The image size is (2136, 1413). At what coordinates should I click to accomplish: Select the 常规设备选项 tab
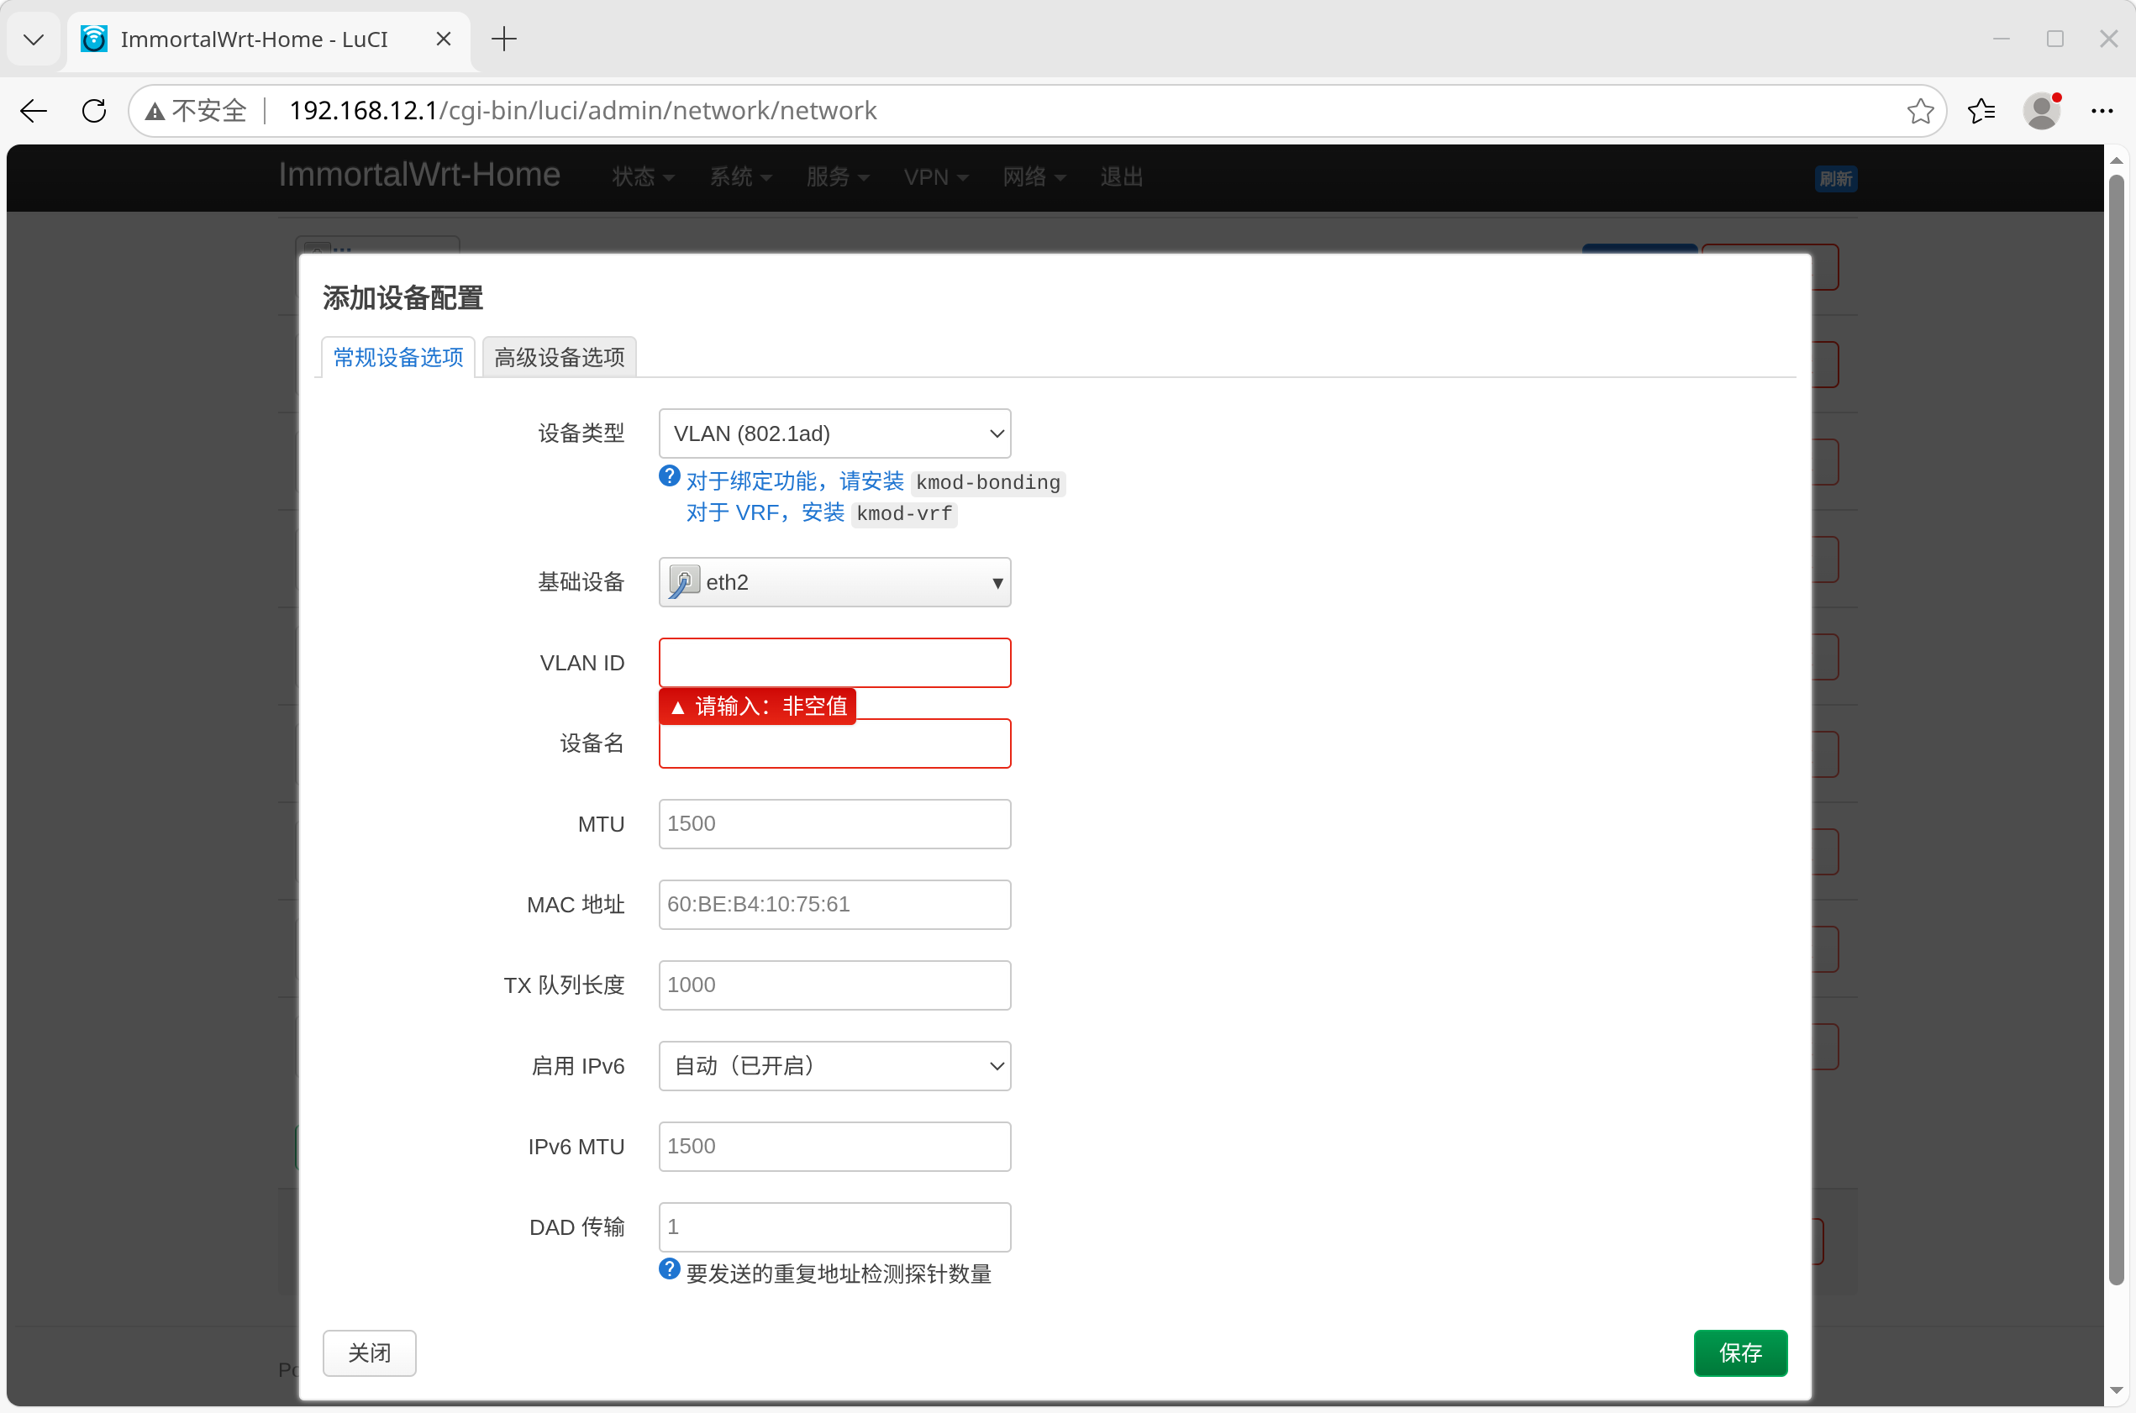(397, 358)
